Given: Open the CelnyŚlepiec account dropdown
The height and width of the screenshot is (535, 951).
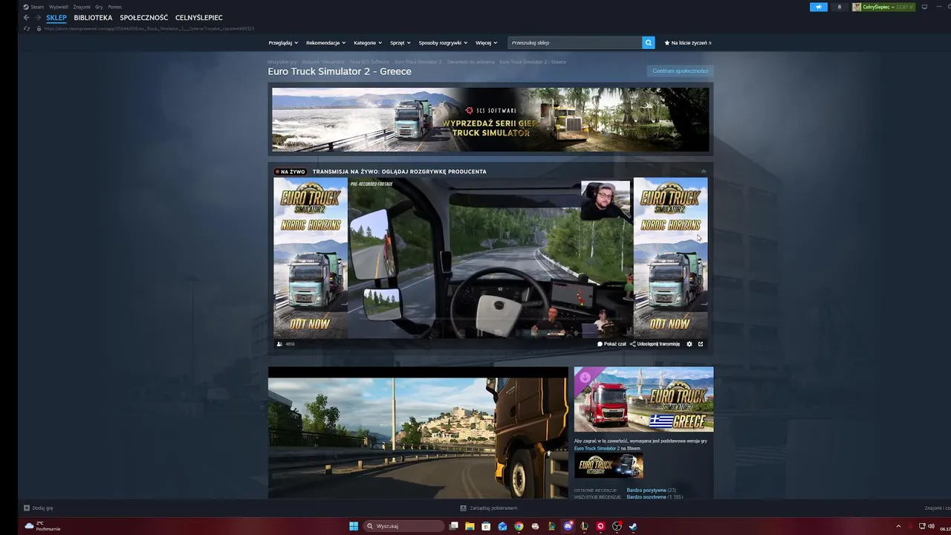Looking at the screenshot, I should coord(883,7).
